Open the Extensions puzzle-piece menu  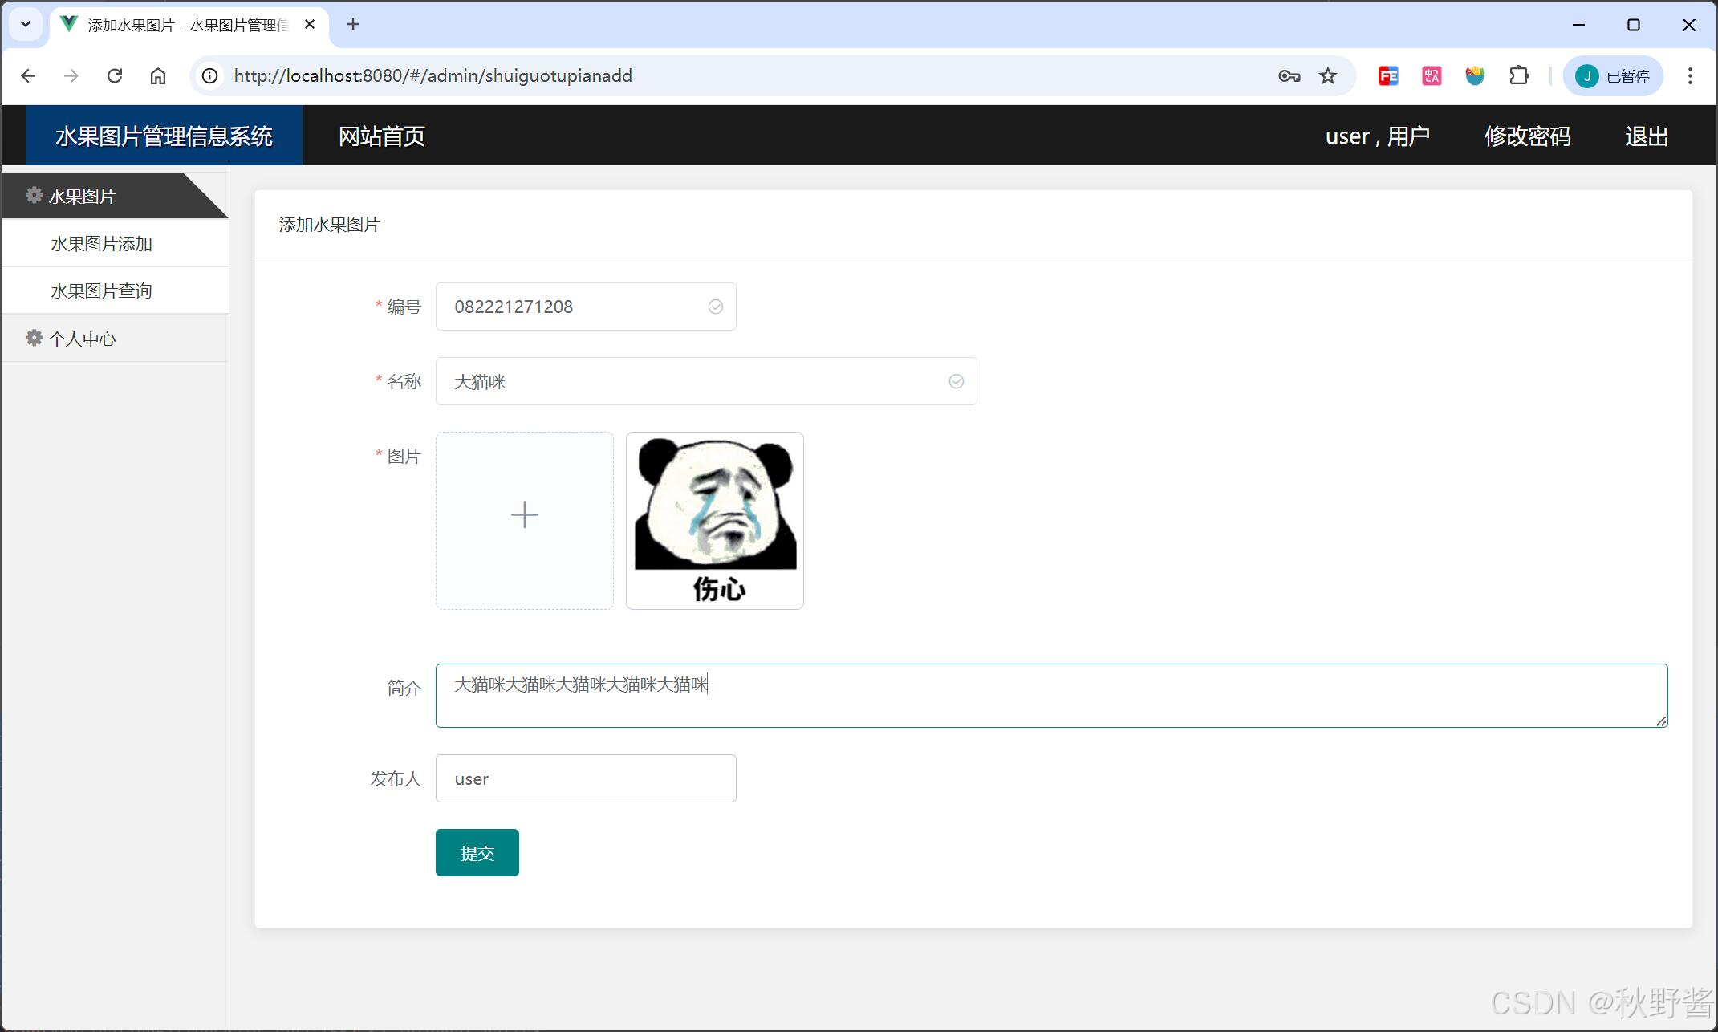[x=1518, y=76]
